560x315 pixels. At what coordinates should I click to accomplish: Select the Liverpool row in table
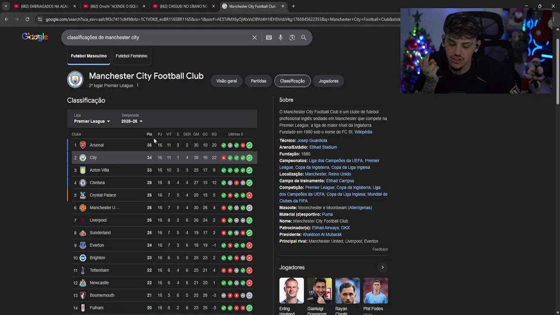(162, 220)
